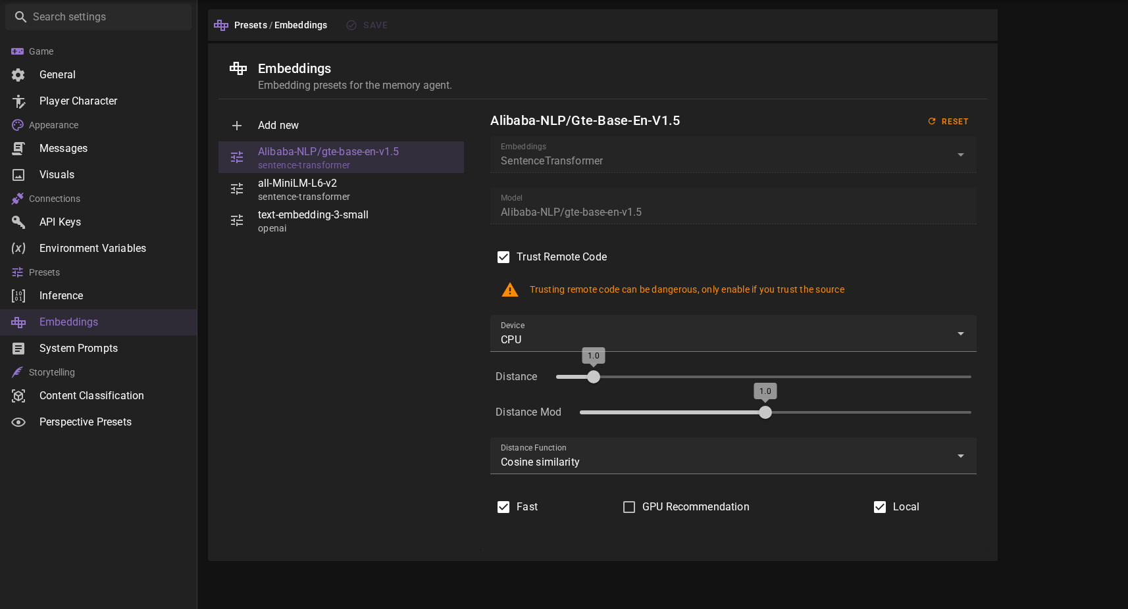Image resolution: width=1128 pixels, height=609 pixels.
Task: Open Content Classification settings
Action: click(x=99, y=396)
